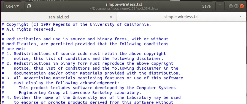Screen dimensions: 247x104
Task: Click 'This product includes software developed' line
Action: (89, 88)
